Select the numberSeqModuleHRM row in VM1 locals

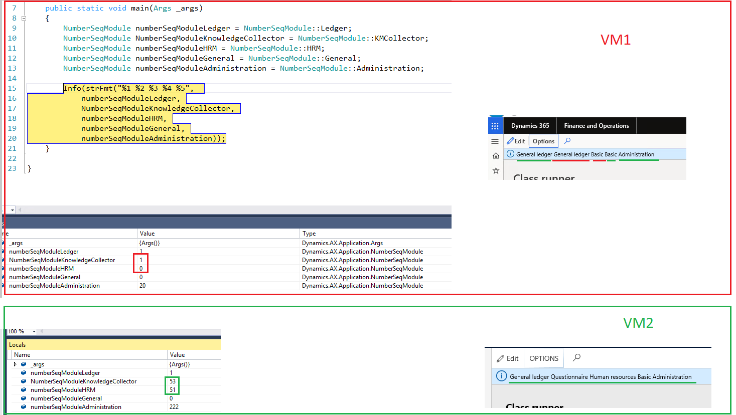[x=226, y=269]
